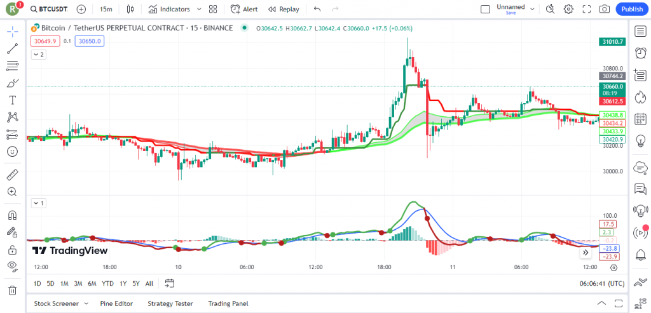Open the notifications bell panel
Viewport: 651px width, 313px height.
(x=640, y=255)
